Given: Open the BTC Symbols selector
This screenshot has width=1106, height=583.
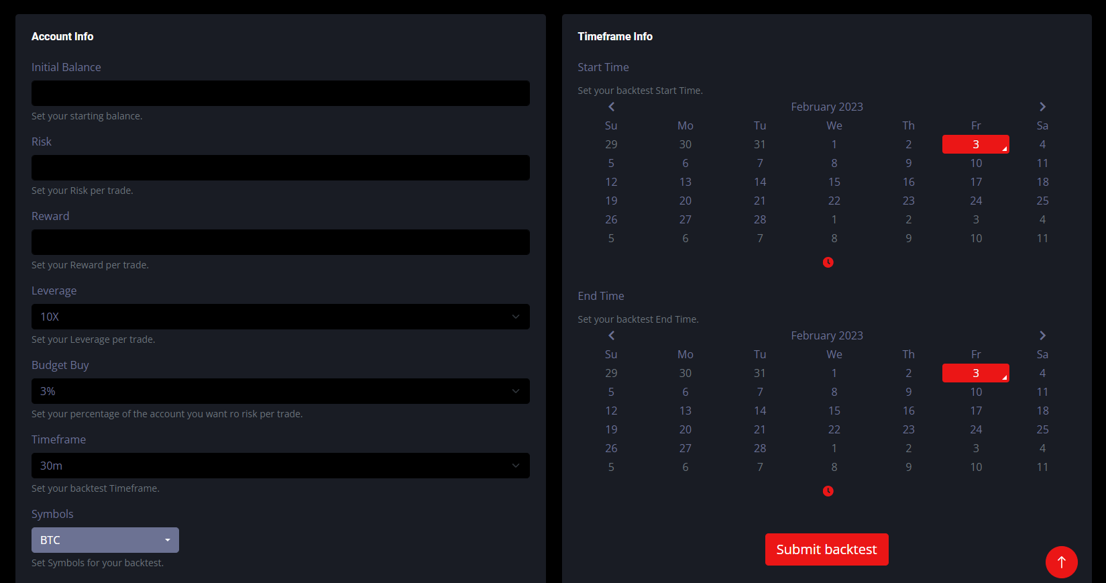Looking at the screenshot, I should click(x=105, y=540).
